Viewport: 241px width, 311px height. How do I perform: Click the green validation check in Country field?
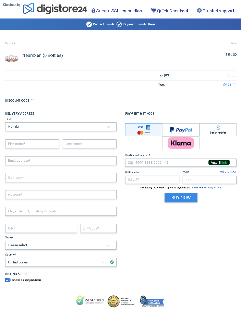(112, 262)
